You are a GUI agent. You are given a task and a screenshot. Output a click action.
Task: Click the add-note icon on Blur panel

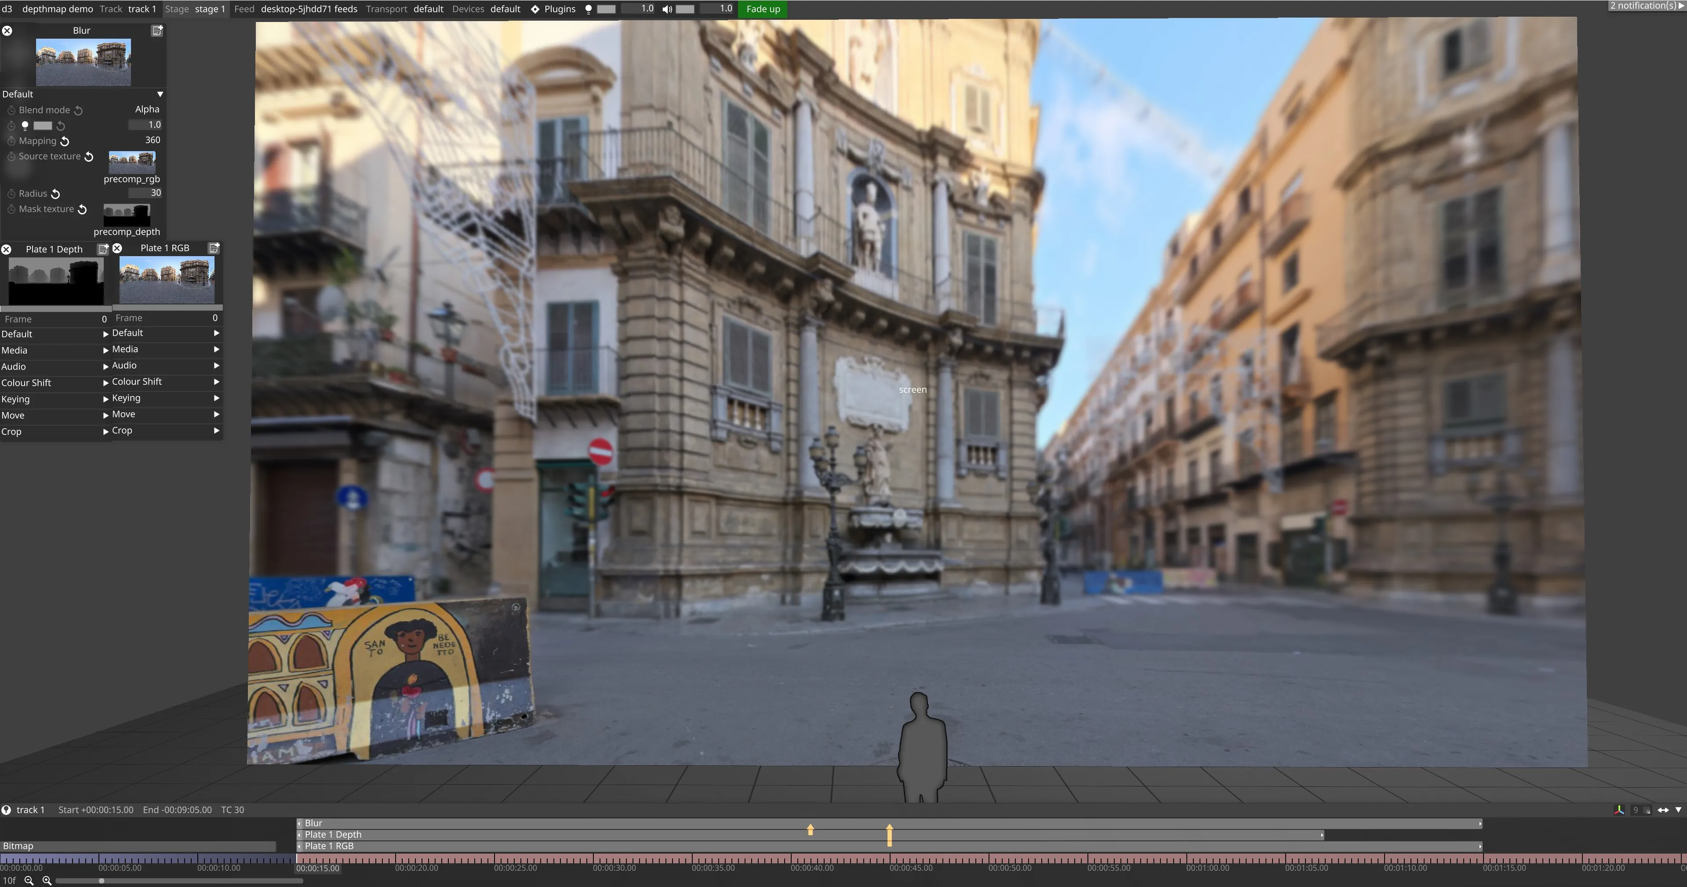157,31
